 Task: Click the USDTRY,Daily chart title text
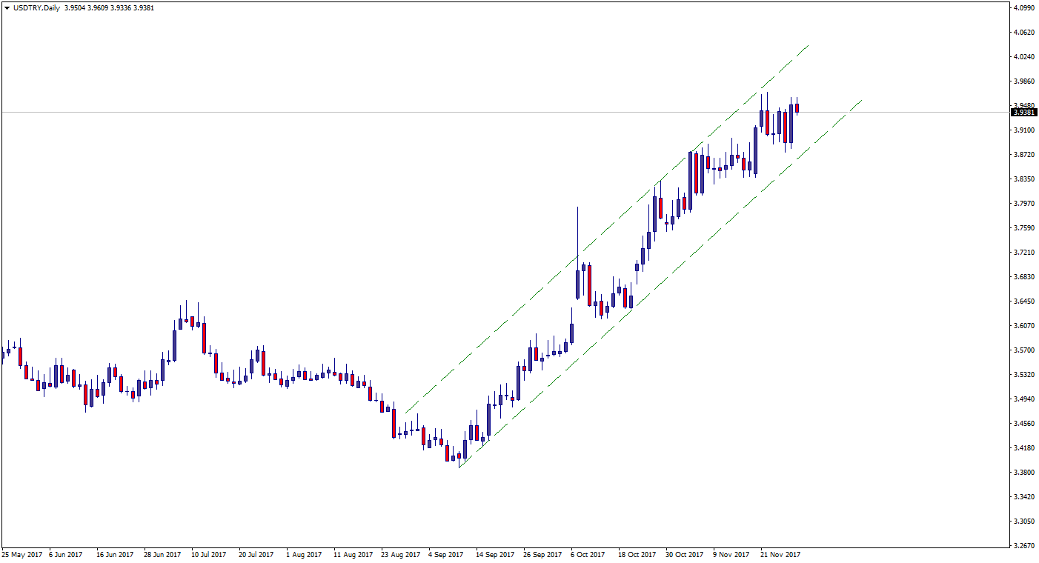37,8
